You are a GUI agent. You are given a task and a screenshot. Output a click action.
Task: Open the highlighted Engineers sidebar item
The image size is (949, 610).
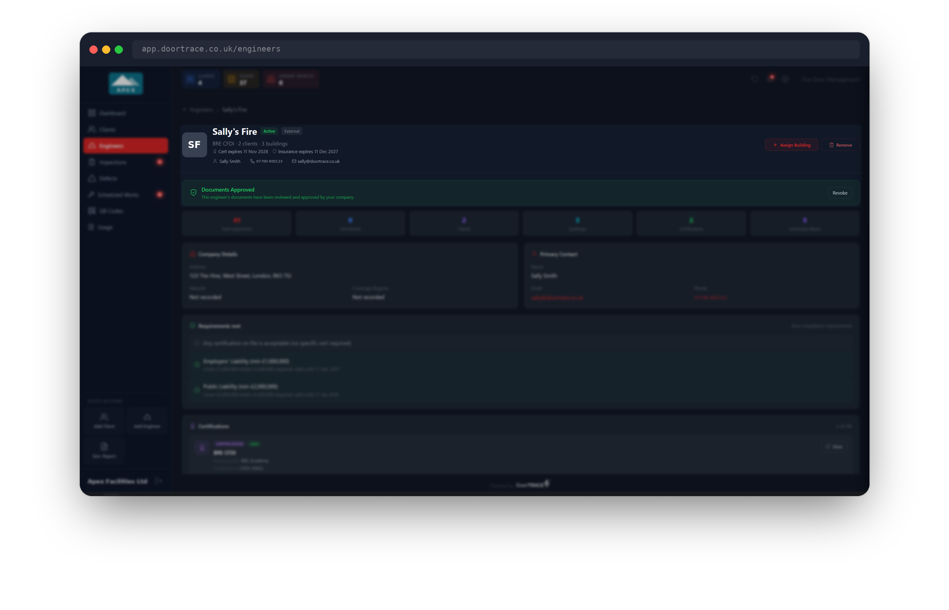(126, 146)
